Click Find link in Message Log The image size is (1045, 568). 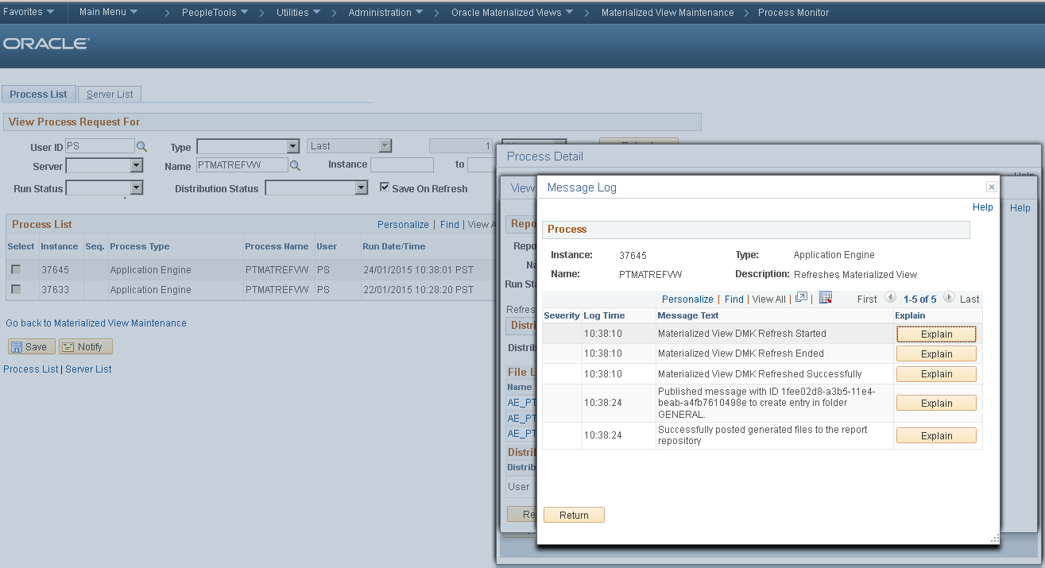pyautogui.click(x=734, y=299)
